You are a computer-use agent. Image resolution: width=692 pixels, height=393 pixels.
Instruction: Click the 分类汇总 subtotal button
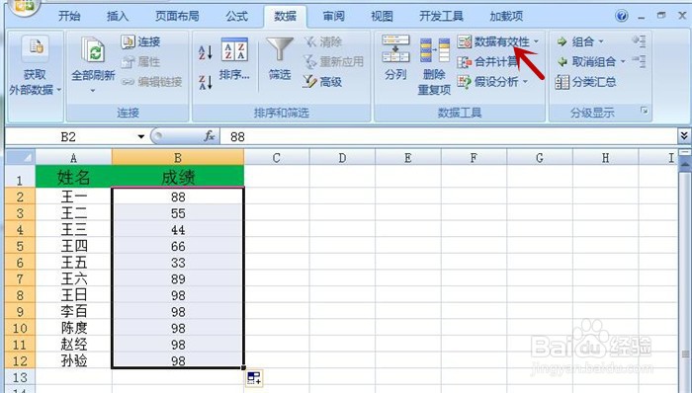[585, 82]
